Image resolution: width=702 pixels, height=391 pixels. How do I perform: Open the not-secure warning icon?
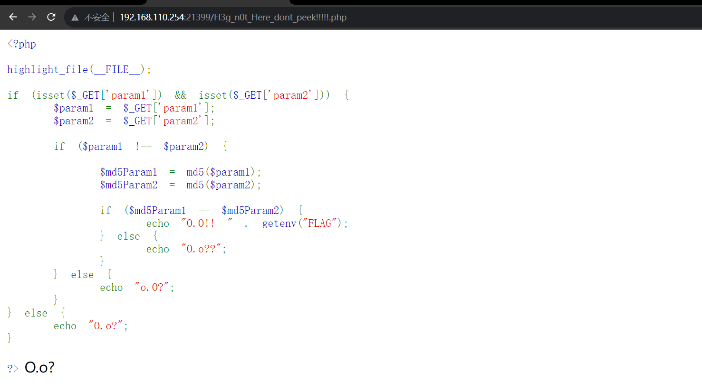tap(75, 18)
